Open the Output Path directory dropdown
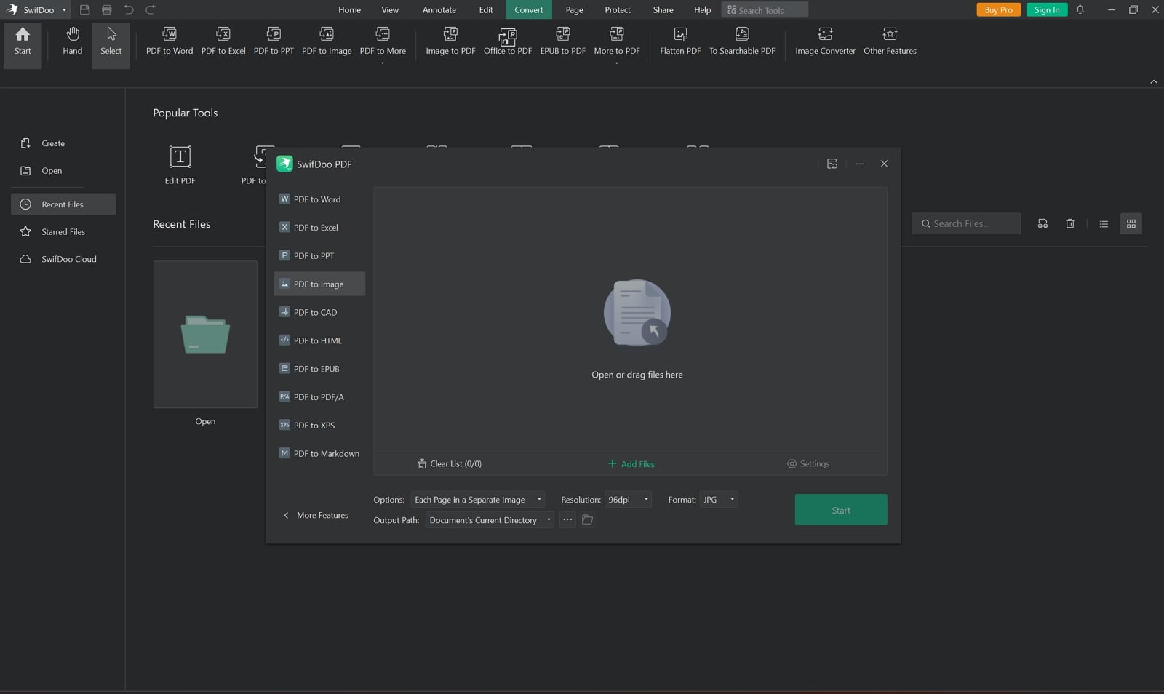 (x=490, y=520)
